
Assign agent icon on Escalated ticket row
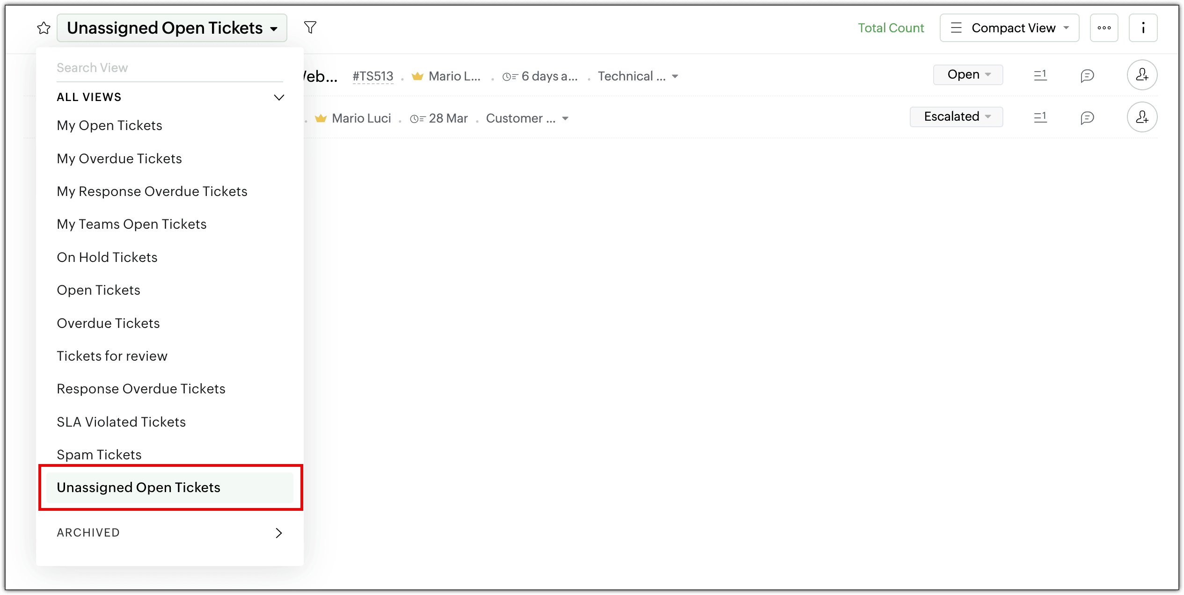(x=1141, y=117)
